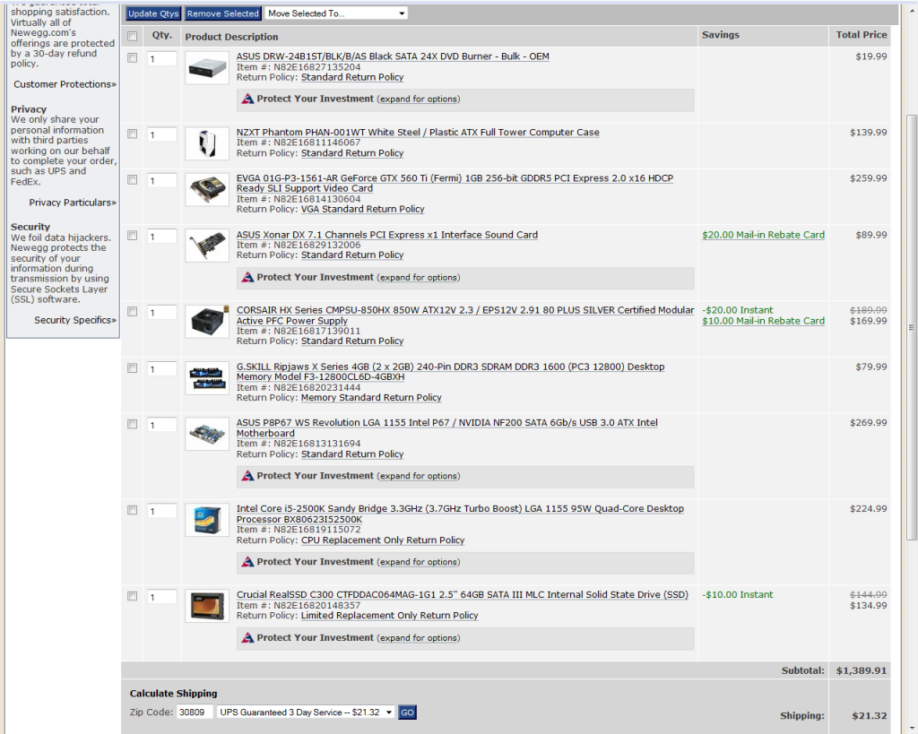Click the quantity field for ASUS DVD Burner
Viewport: 918px width, 734px height.
coord(161,58)
